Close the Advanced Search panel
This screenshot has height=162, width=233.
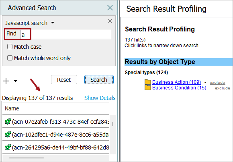110,8
